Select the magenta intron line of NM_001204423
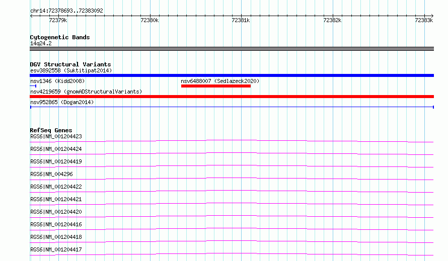This screenshot has height=261, width=448. click(232, 140)
